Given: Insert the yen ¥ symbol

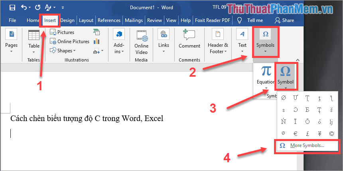Looking at the screenshot, I should click(319, 134).
